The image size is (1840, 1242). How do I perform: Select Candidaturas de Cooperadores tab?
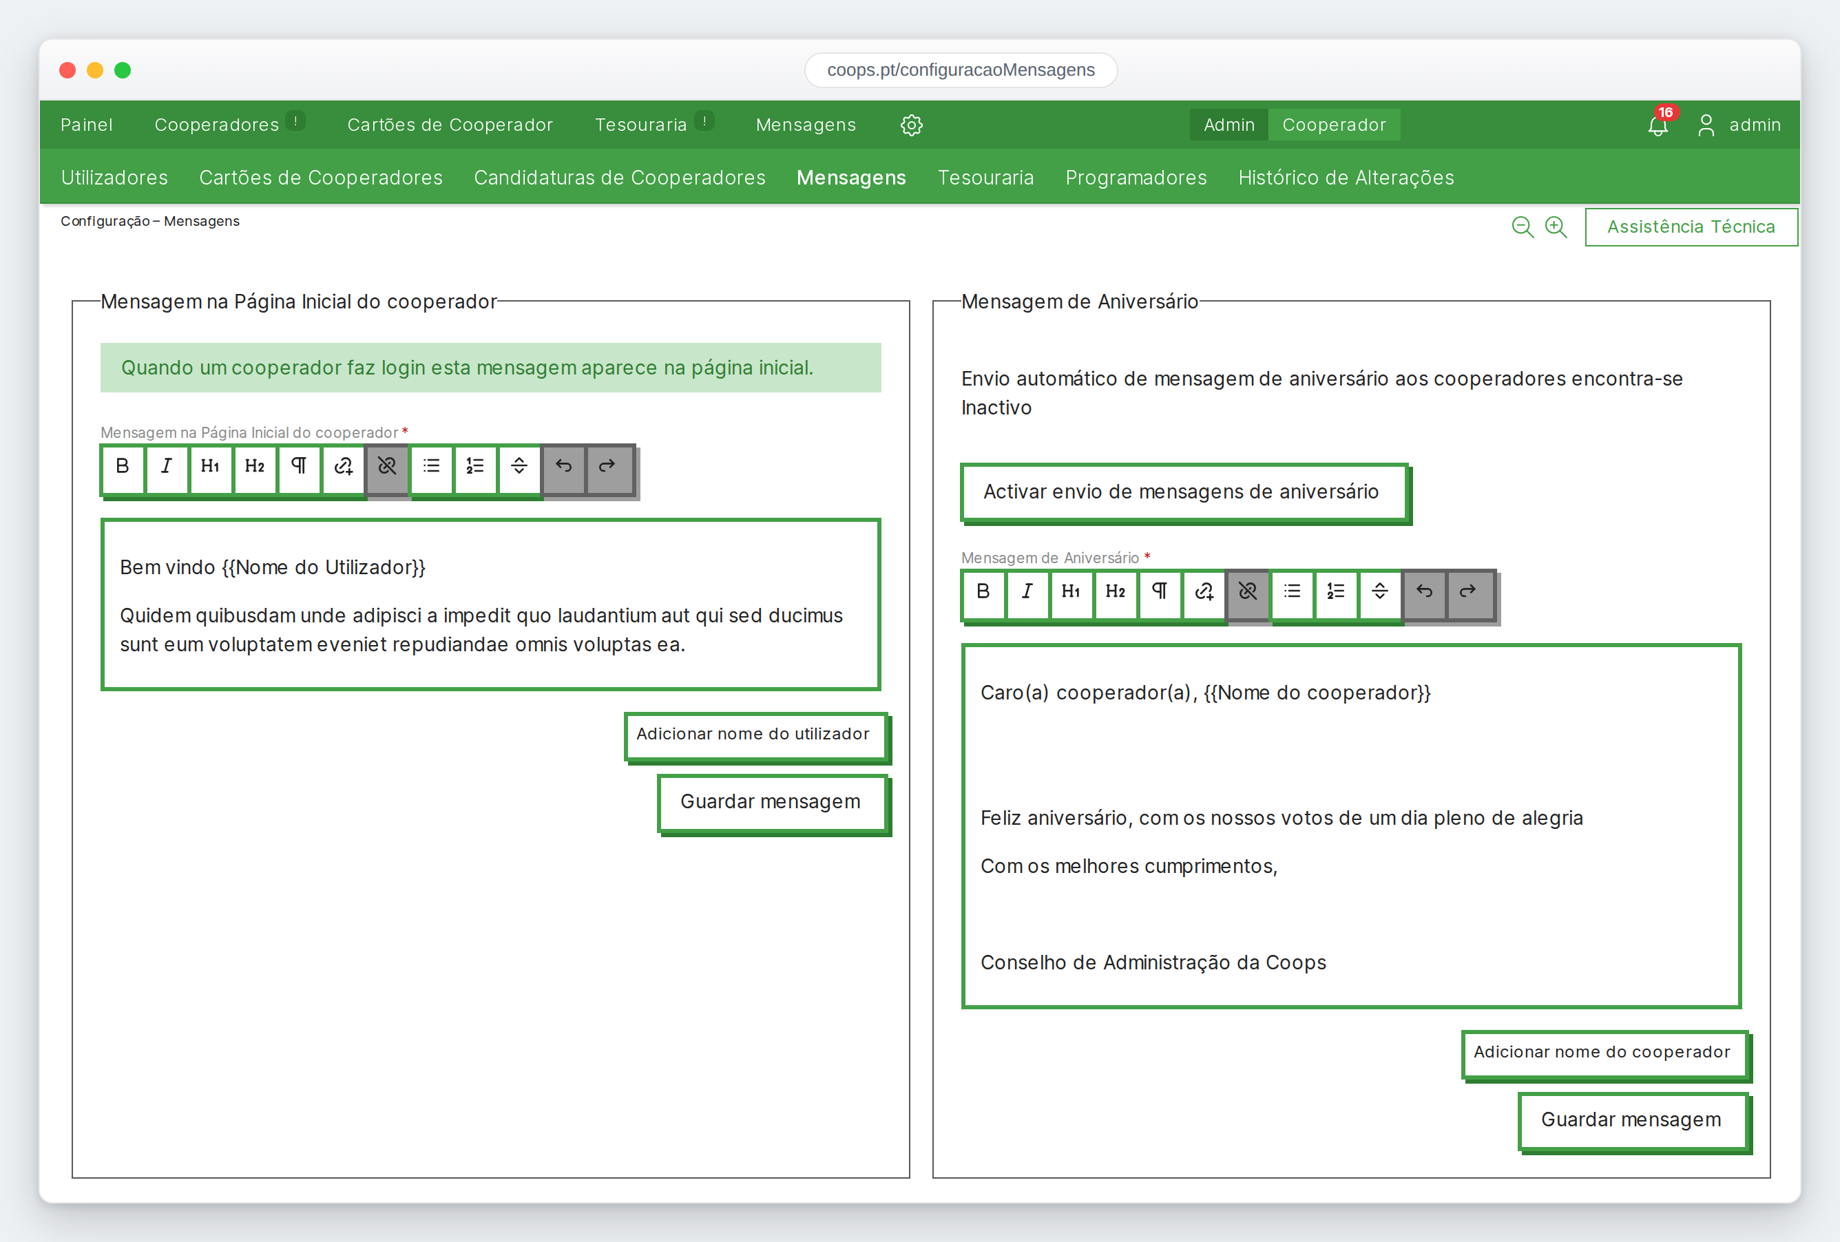point(620,178)
